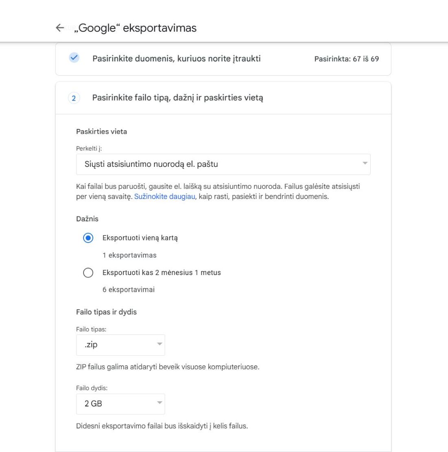Click the blue checkmark step icon
The height and width of the screenshot is (452, 448).
(74, 58)
